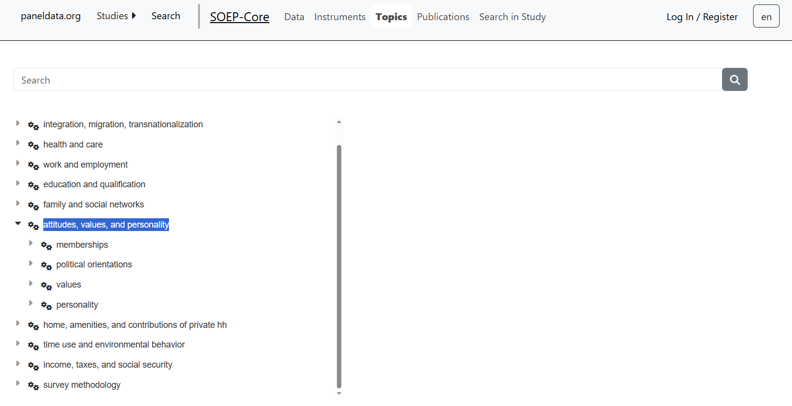Viewport: 792px width, 406px height.
Task: Expand time use and environmental behavior node
Action: coord(18,344)
